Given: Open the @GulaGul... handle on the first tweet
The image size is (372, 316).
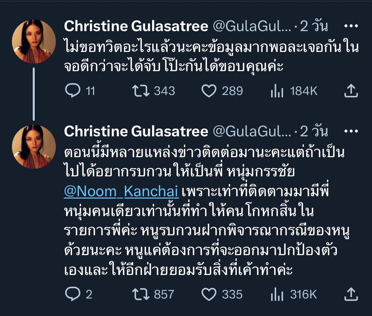Looking at the screenshot, I should [x=252, y=26].
